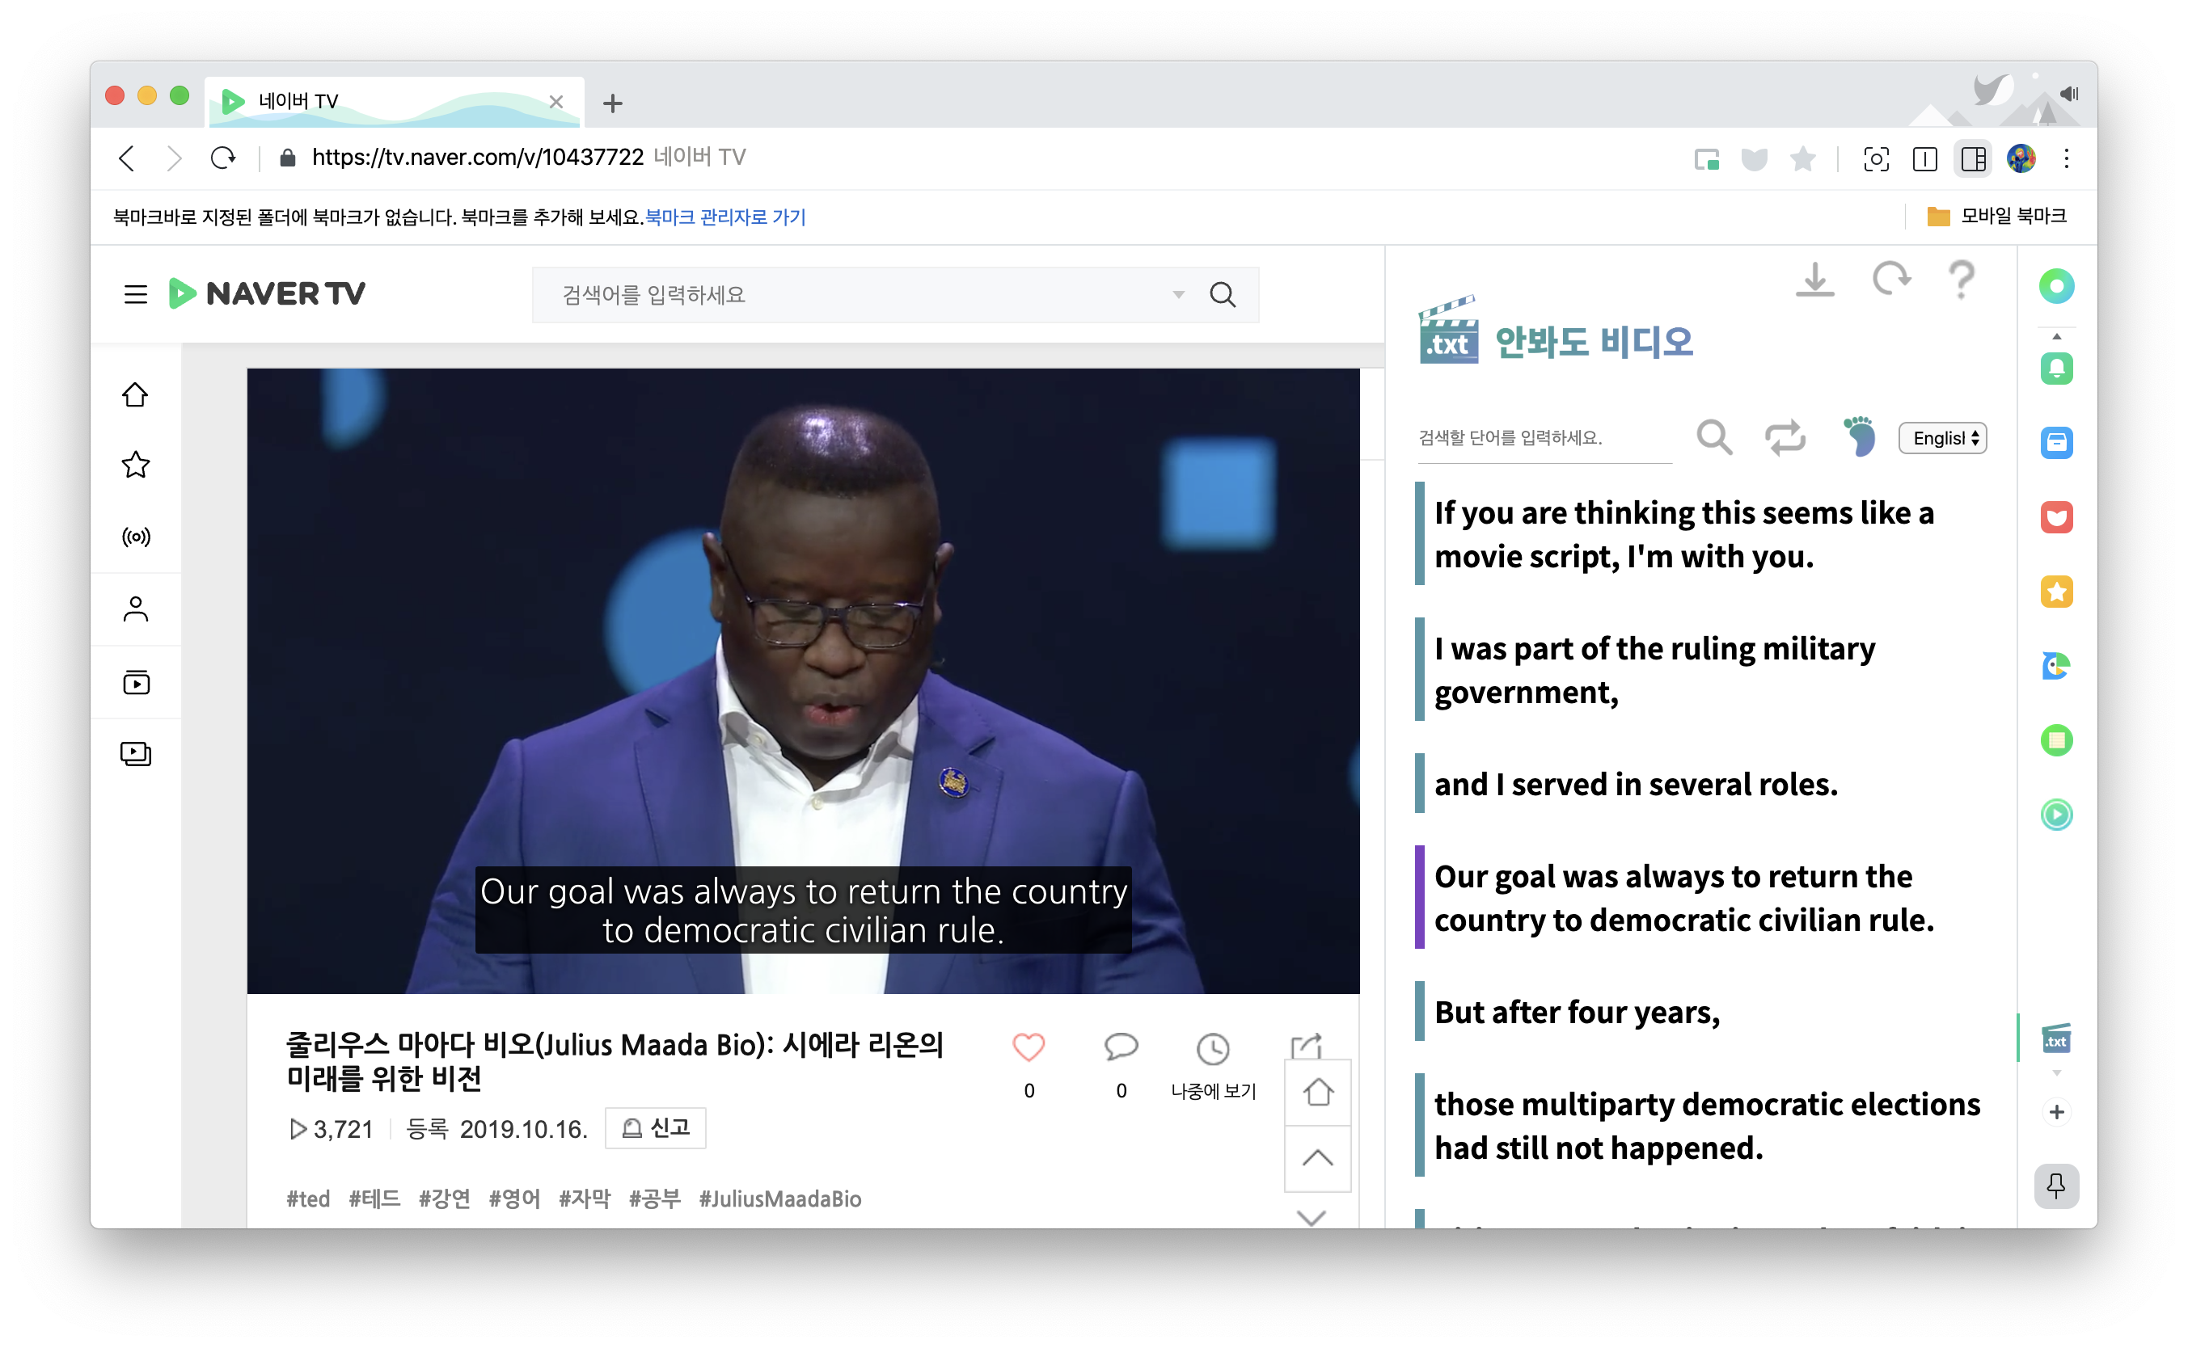Expand video description down chevron

pos(1312,1217)
